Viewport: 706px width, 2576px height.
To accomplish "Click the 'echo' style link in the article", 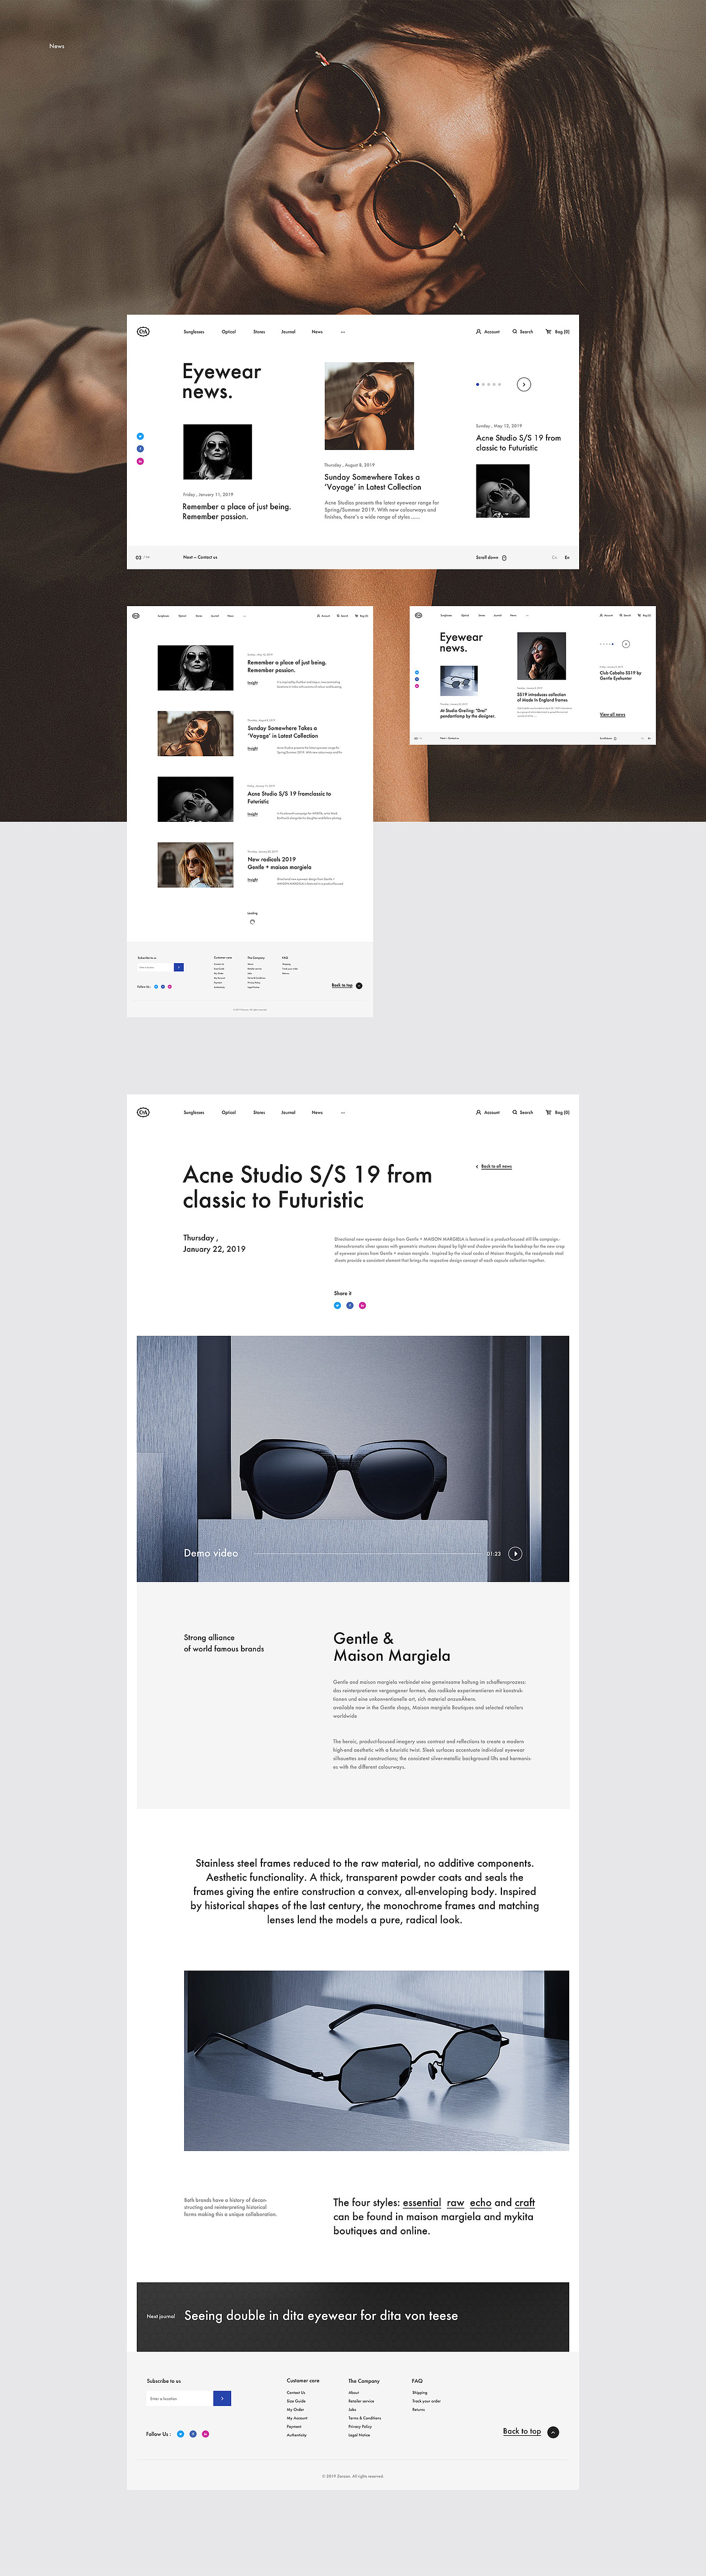I will (480, 2202).
